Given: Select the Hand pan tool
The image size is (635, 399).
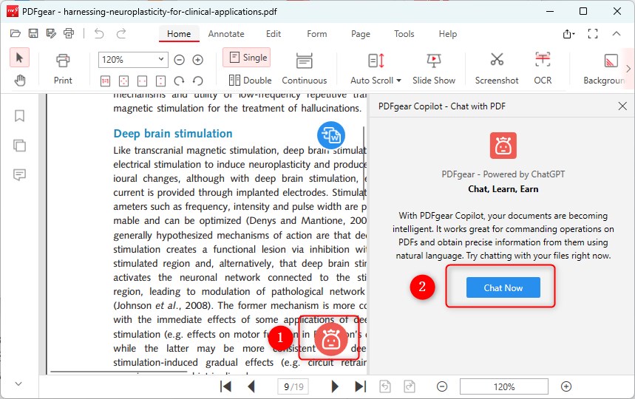Looking at the screenshot, I should click(19, 81).
